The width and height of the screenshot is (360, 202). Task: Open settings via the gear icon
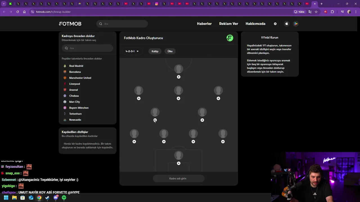tap(275, 24)
